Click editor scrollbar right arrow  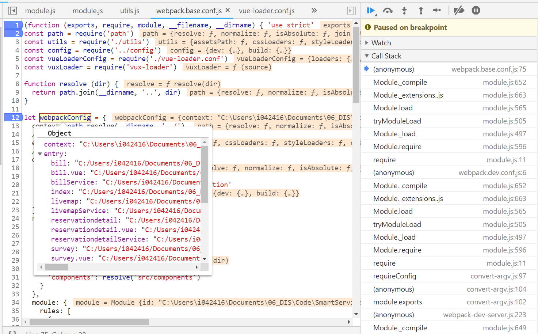coord(349,322)
